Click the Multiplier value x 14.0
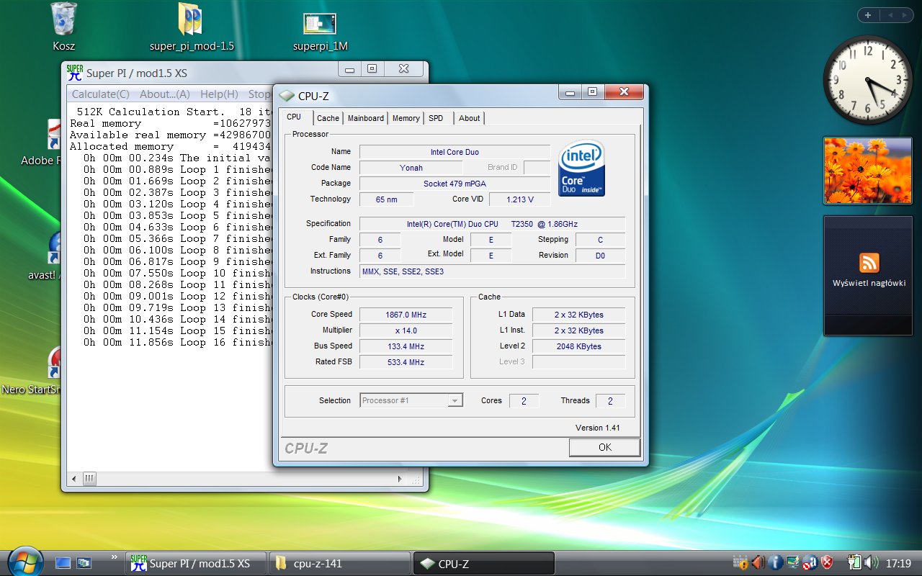This screenshot has height=576, width=922. click(x=406, y=330)
